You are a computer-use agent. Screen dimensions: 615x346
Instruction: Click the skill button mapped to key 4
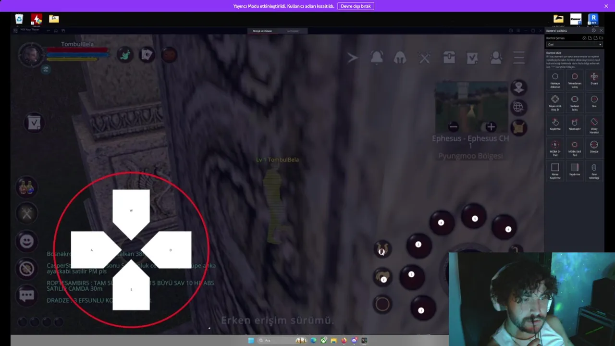pos(441,222)
